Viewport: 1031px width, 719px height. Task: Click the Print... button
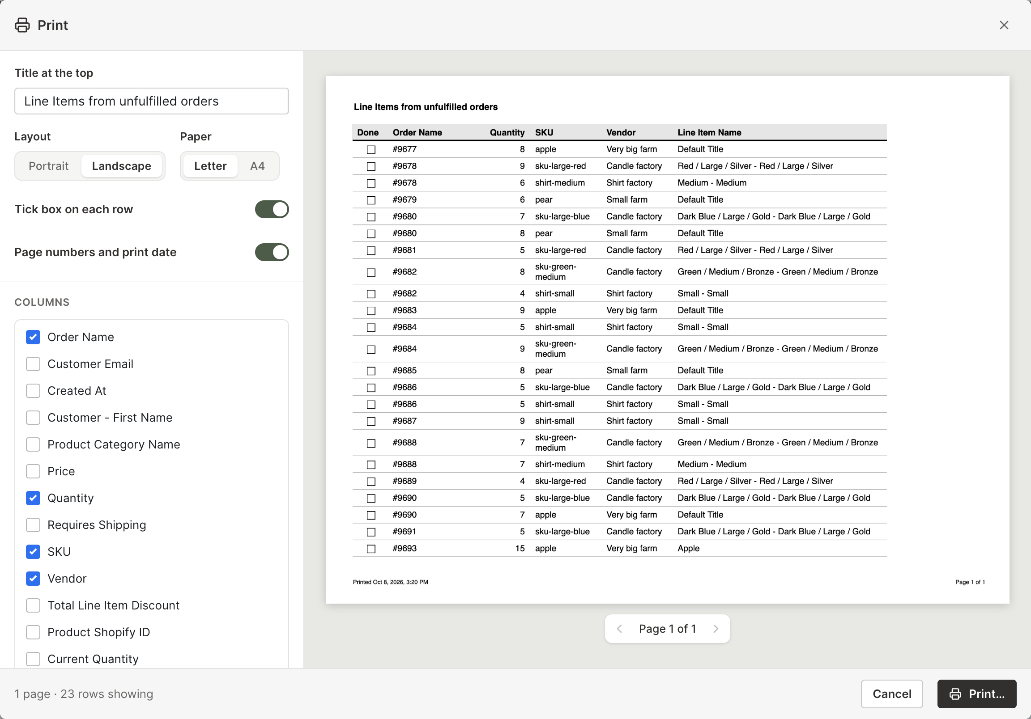tap(976, 694)
